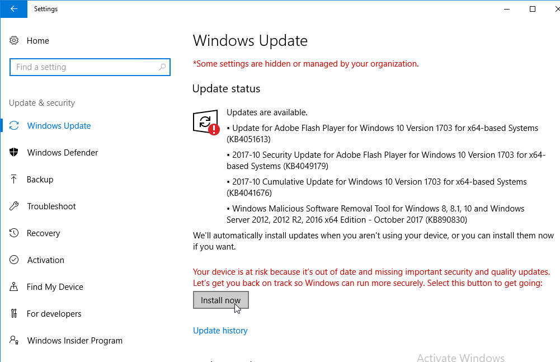Open For developers using the sliders icon
The height and width of the screenshot is (362, 560).
click(15, 314)
